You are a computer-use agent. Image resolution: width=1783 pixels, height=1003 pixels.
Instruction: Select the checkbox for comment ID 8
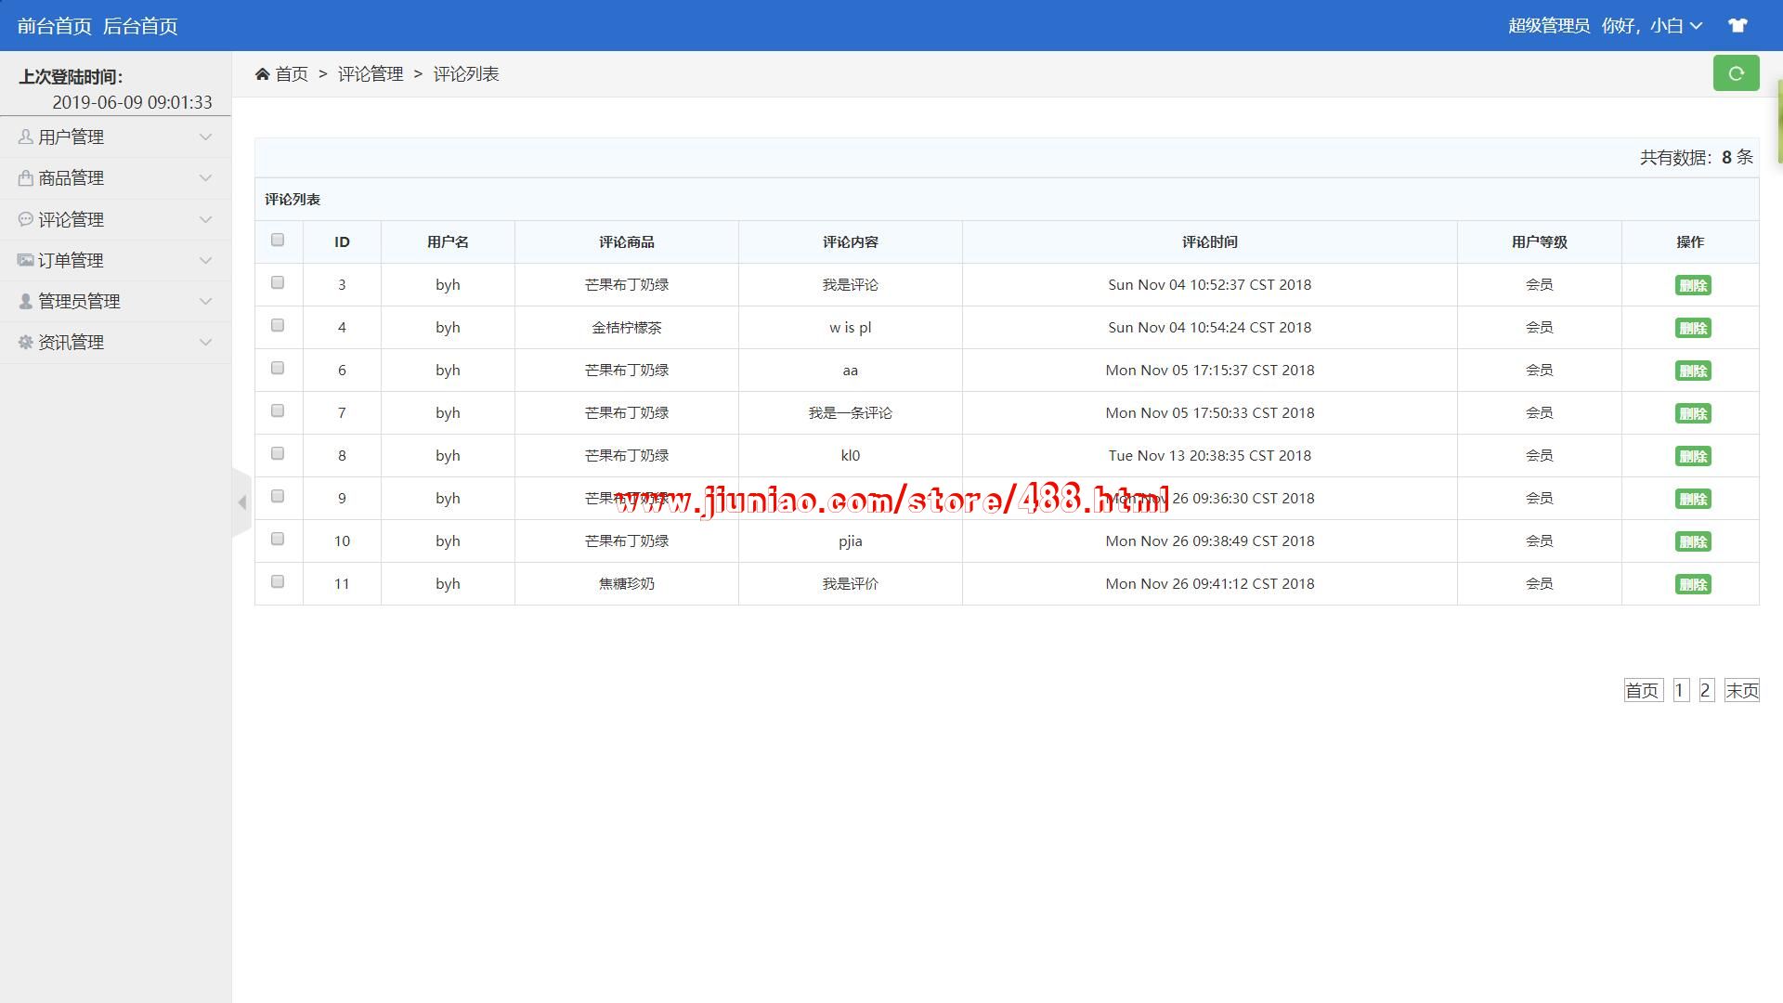click(x=278, y=454)
